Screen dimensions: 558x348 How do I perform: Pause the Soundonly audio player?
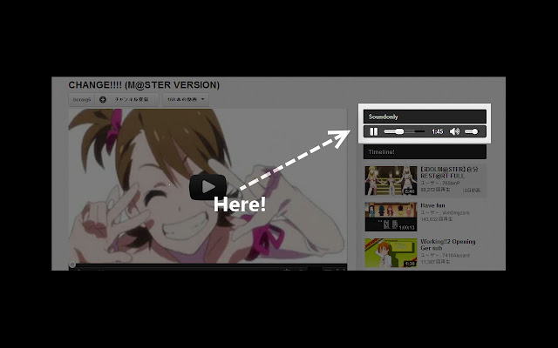pyautogui.click(x=373, y=131)
